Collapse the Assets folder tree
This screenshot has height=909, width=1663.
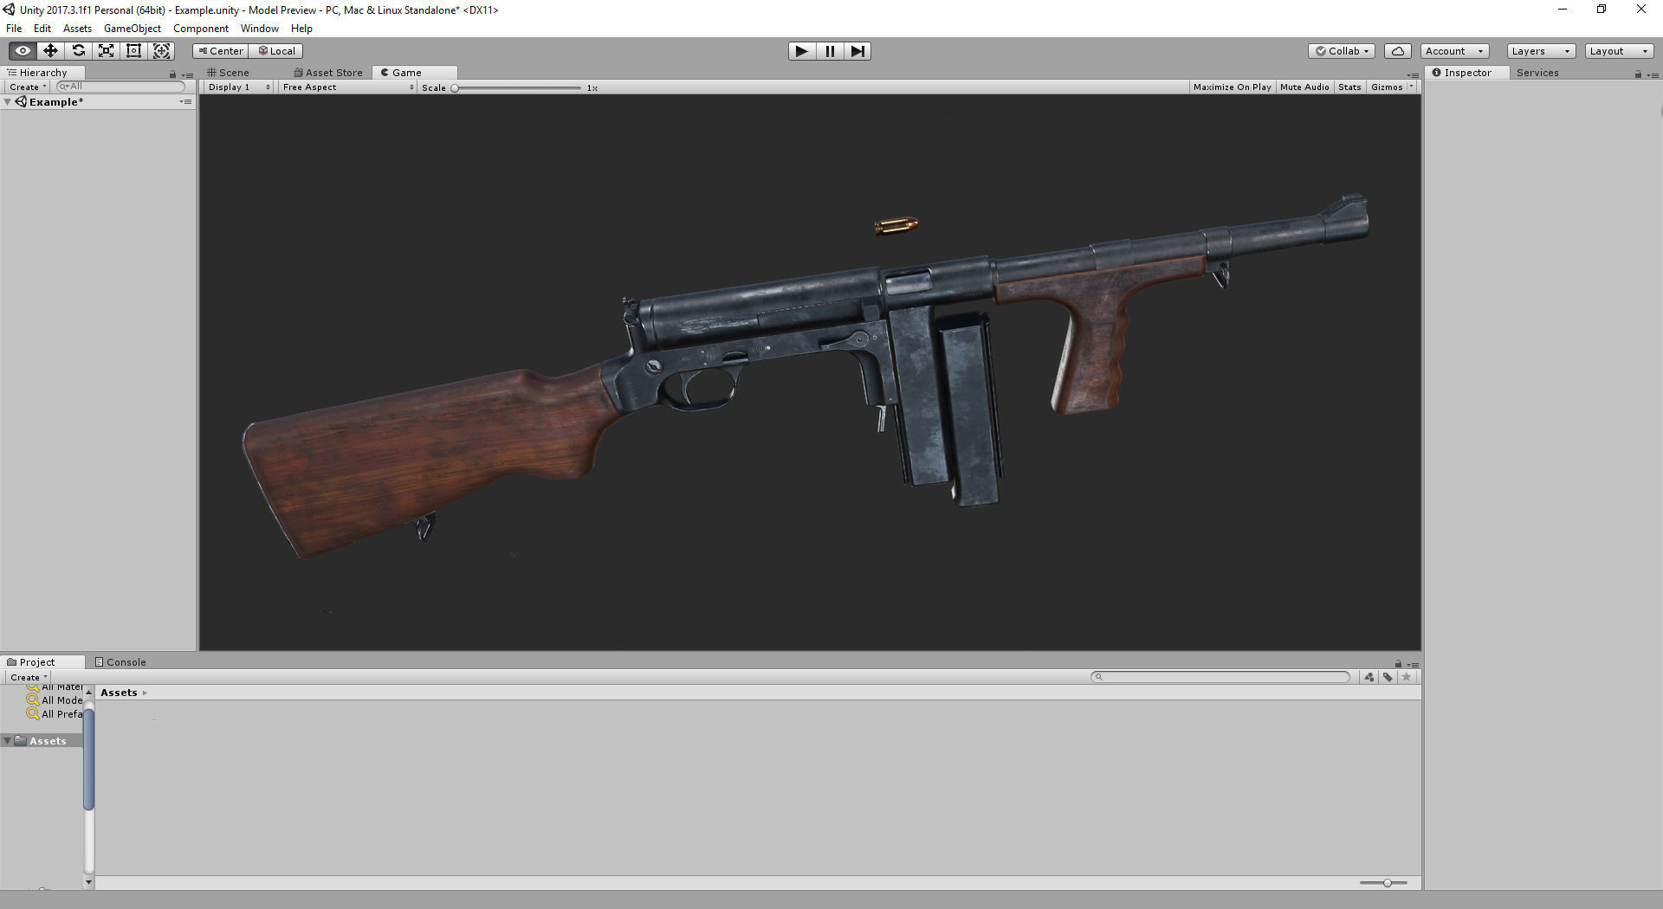8,741
